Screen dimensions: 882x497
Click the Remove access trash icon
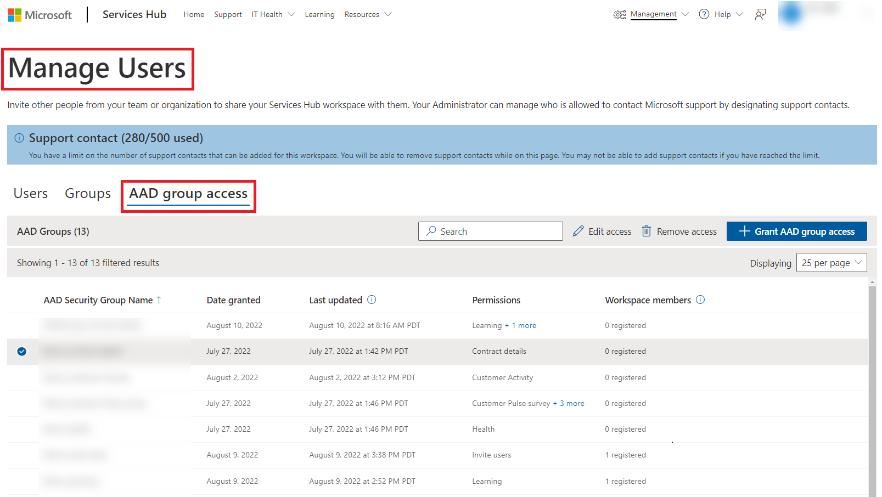pyautogui.click(x=647, y=231)
